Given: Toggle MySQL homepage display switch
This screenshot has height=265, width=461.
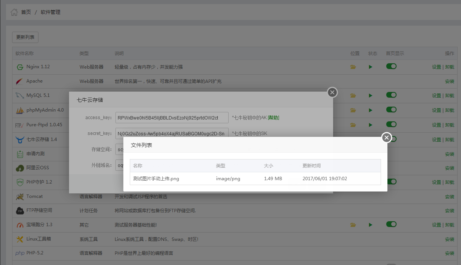Looking at the screenshot, I should tap(391, 95).
